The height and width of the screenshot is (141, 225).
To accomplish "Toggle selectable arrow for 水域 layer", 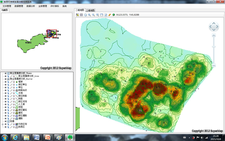I will tap(8, 93).
